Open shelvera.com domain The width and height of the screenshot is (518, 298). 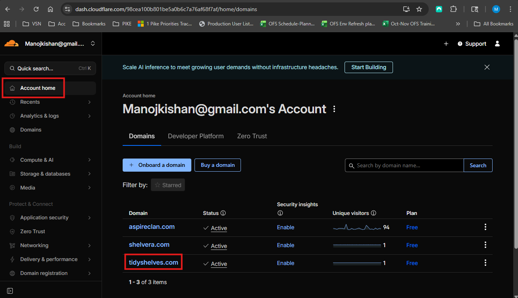(x=149, y=245)
